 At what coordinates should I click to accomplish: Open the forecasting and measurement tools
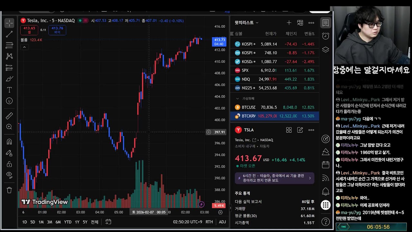pos(9,68)
